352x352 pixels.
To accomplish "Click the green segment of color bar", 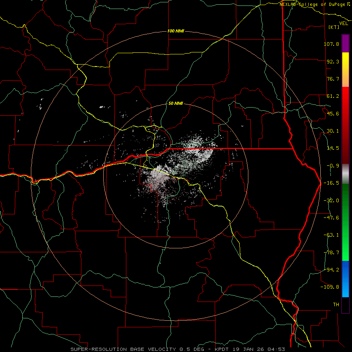I will (345, 222).
